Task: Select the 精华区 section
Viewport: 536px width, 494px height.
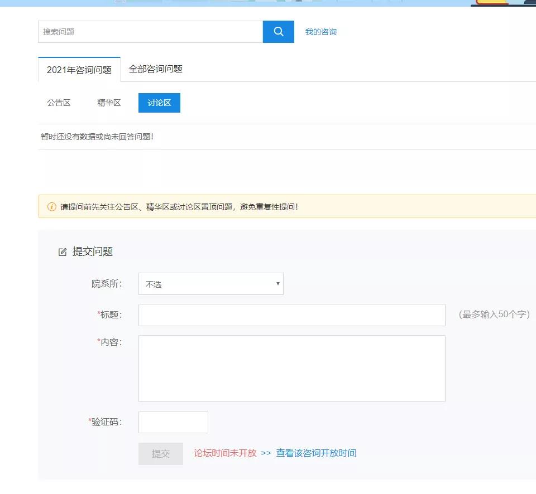Action: (x=109, y=103)
